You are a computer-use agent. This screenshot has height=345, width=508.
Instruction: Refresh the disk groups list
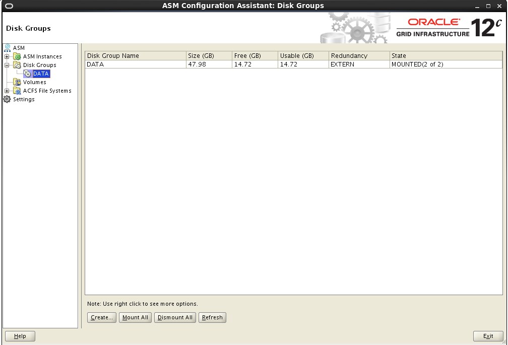tap(212, 317)
